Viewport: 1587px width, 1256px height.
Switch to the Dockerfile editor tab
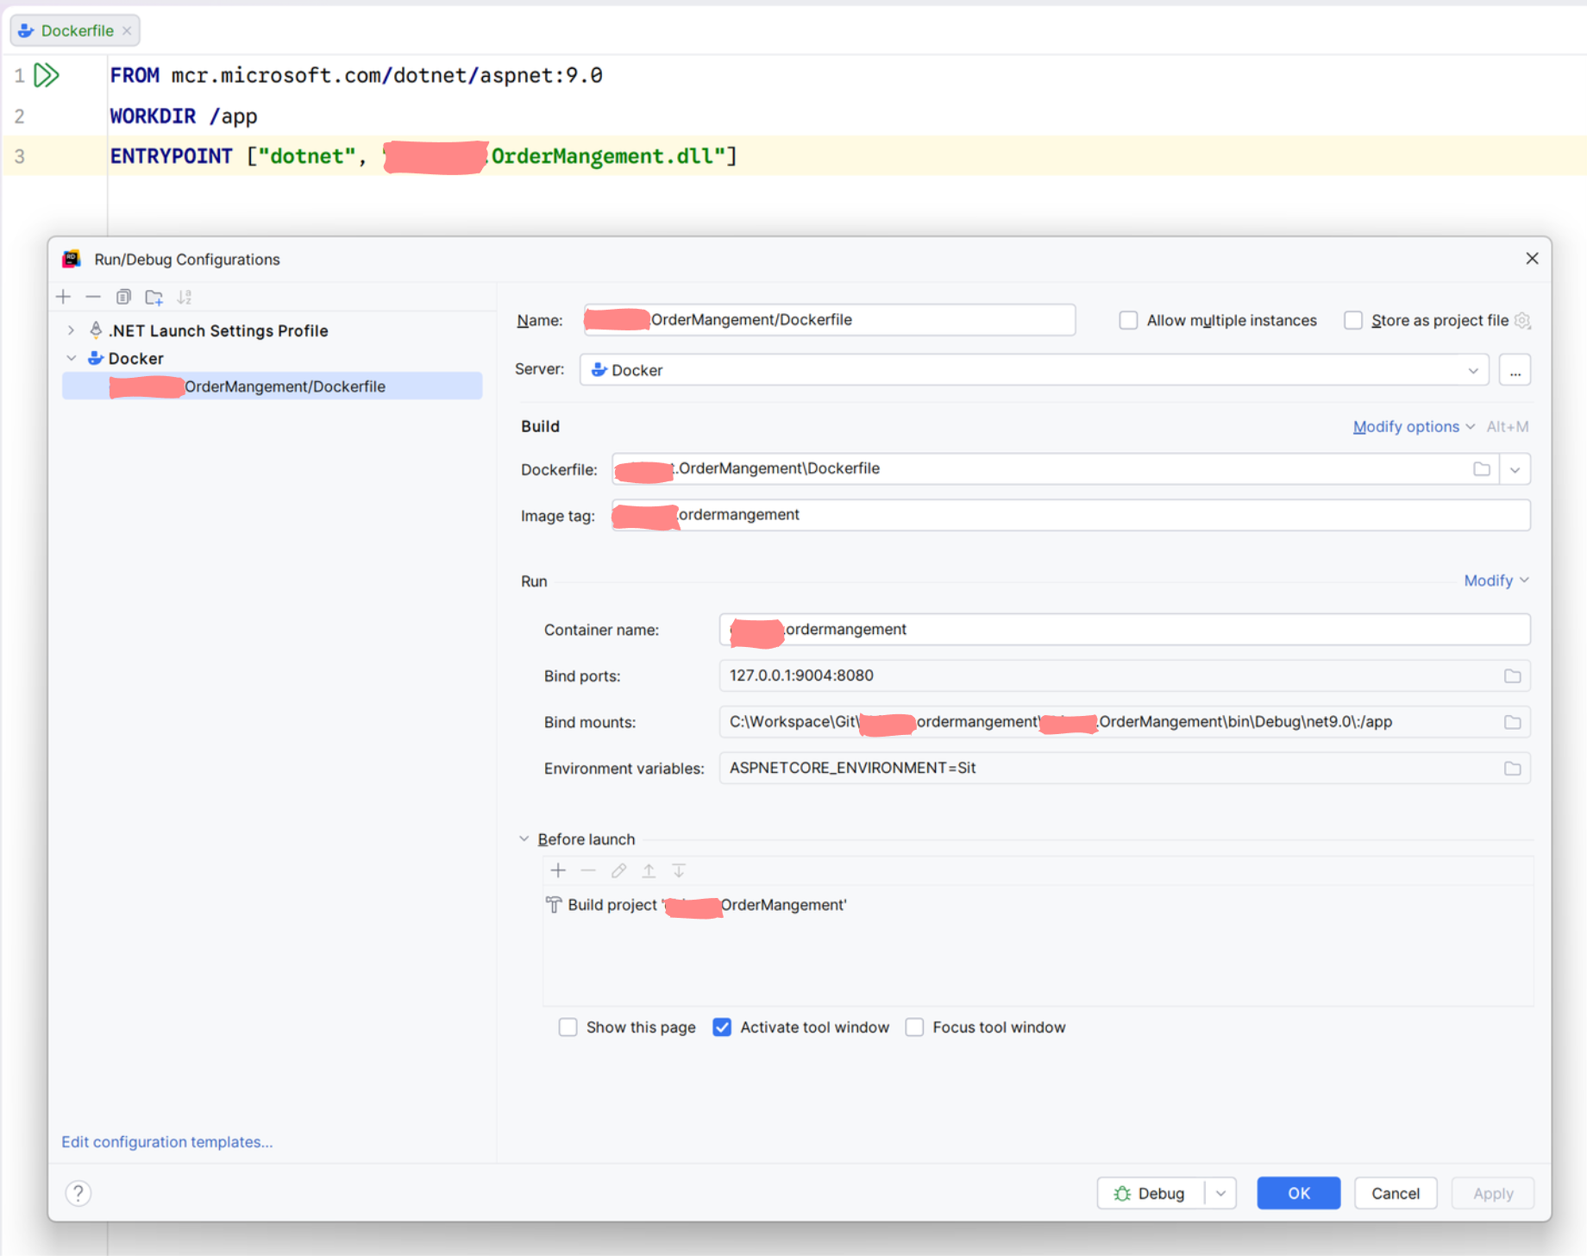pyautogui.click(x=76, y=31)
